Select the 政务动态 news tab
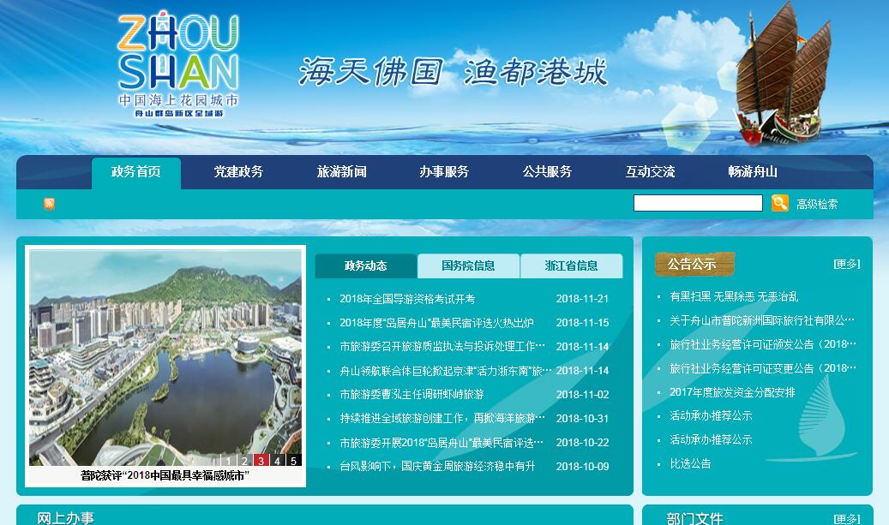The height and width of the screenshot is (525, 889). pyautogui.click(x=366, y=265)
